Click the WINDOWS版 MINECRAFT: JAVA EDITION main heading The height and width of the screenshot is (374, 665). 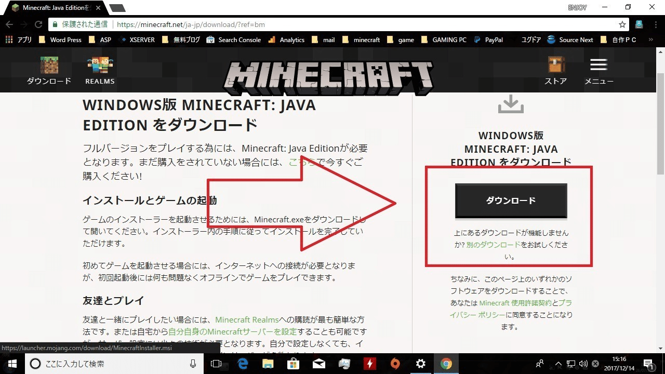[199, 115]
